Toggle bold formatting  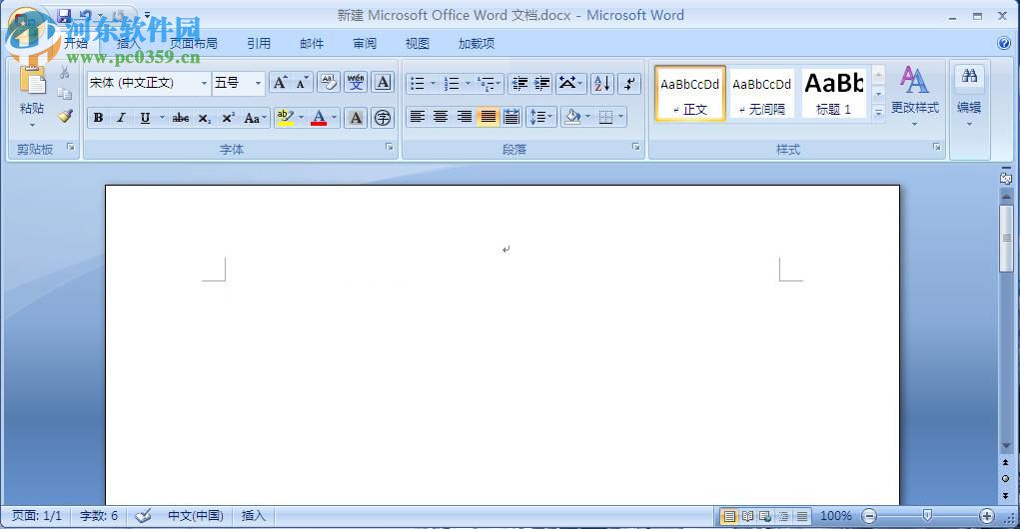pyautogui.click(x=98, y=119)
